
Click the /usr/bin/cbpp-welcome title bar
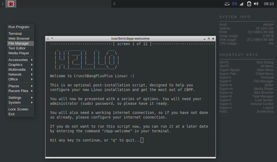click(x=131, y=39)
